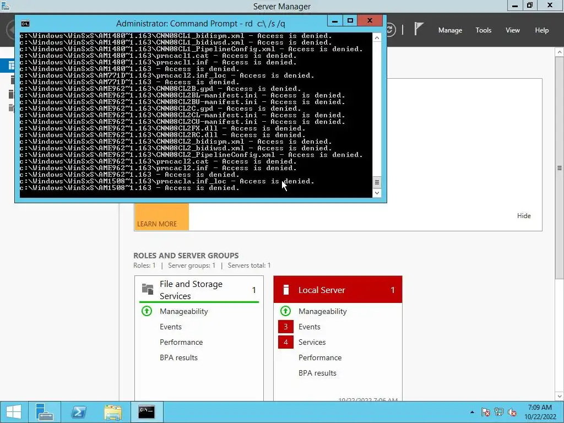564x423 pixels.
Task: Click the volume speaker tray icon
Action: pos(512,412)
